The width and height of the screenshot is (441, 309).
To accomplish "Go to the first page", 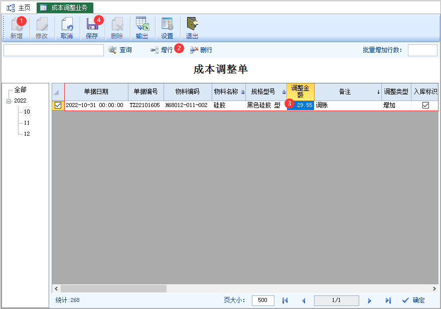I will coord(285,300).
